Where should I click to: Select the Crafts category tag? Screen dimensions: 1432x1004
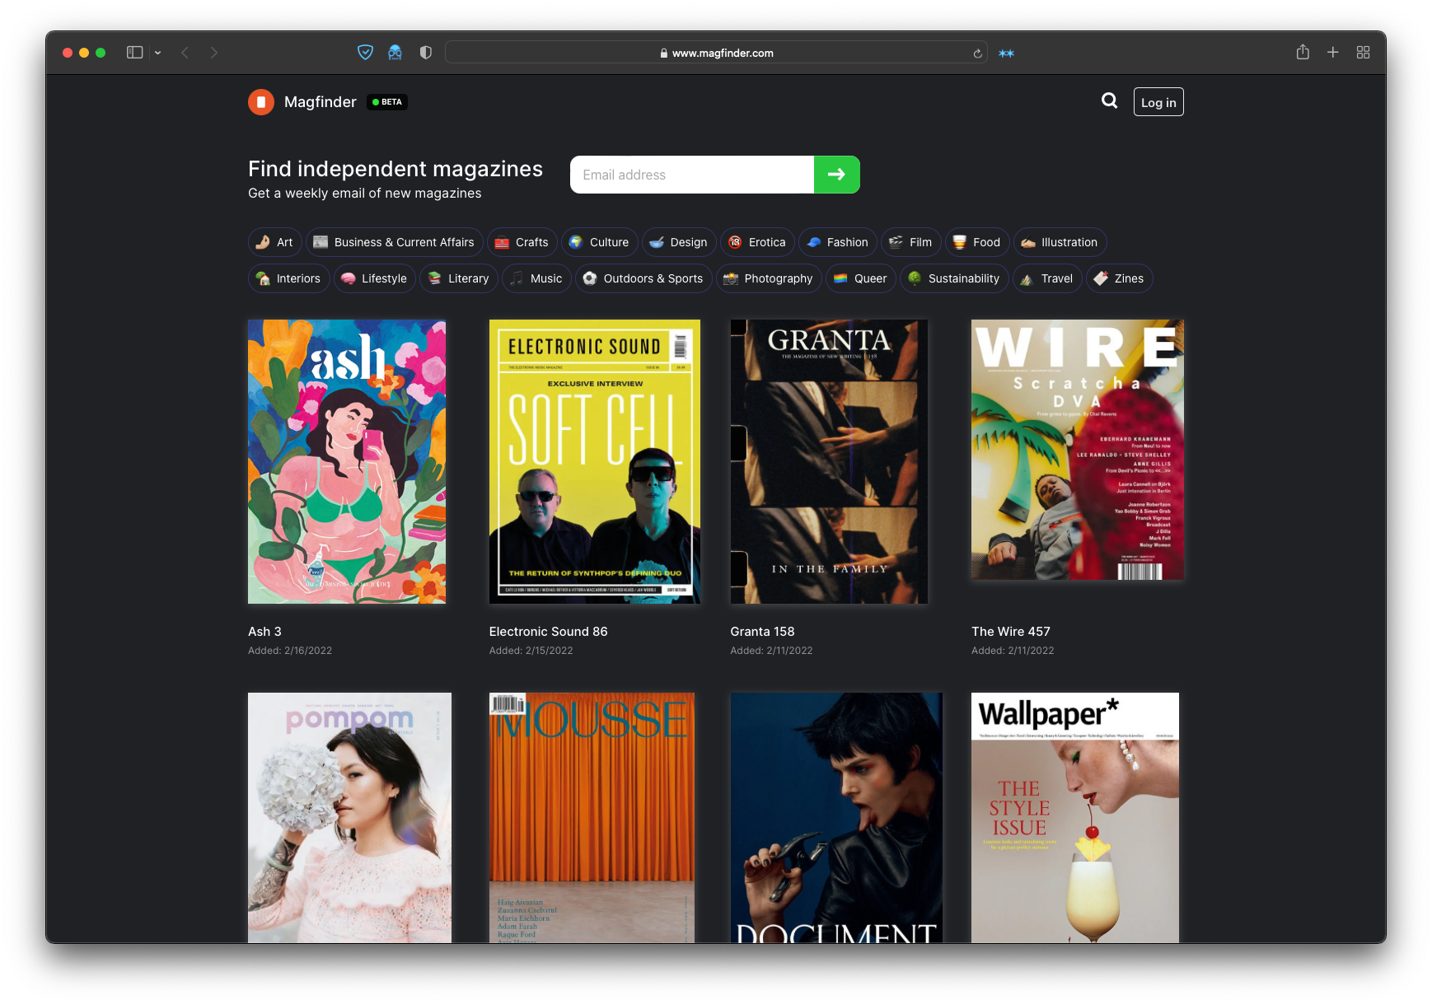(x=522, y=242)
